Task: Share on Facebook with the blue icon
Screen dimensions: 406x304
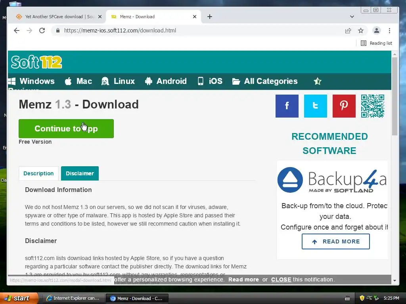Action: (x=287, y=106)
